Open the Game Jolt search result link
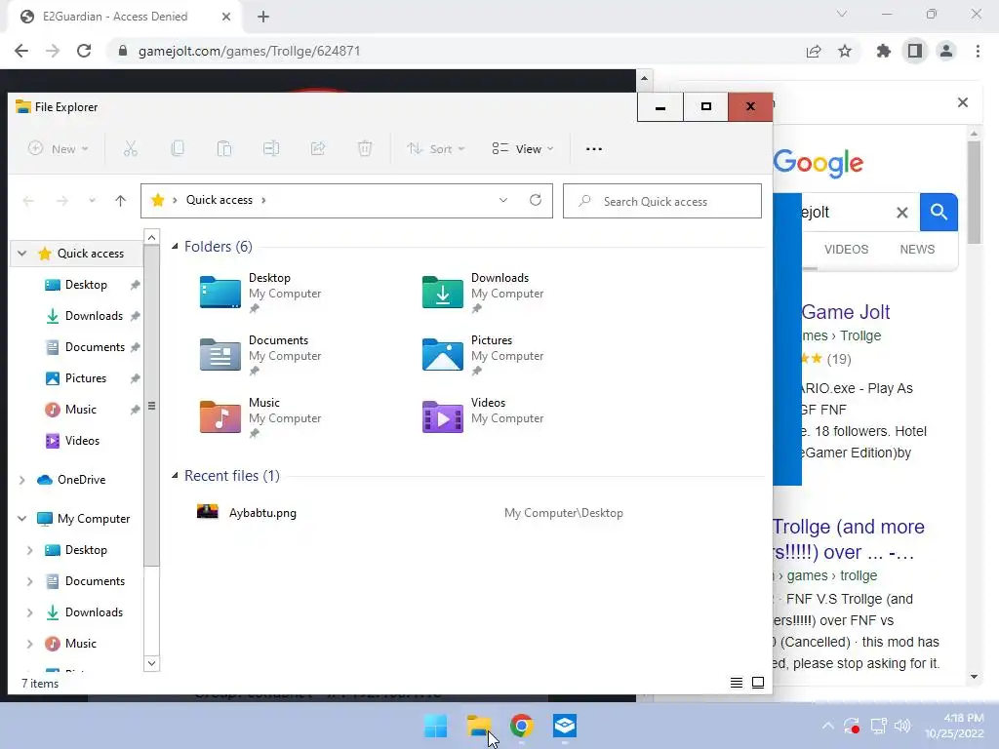999x749 pixels. pyautogui.click(x=846, y=312)
